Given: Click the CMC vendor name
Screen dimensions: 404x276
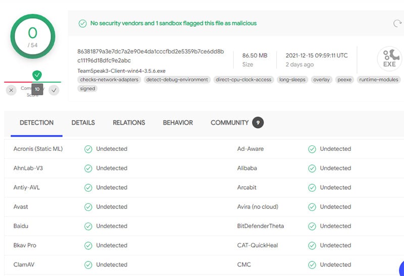Looking at the screenshot, I should click(244, 265).
